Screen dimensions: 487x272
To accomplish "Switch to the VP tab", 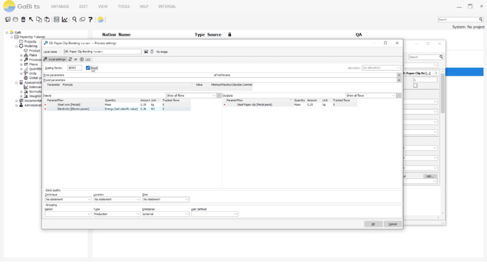I will tap(73, 59).
